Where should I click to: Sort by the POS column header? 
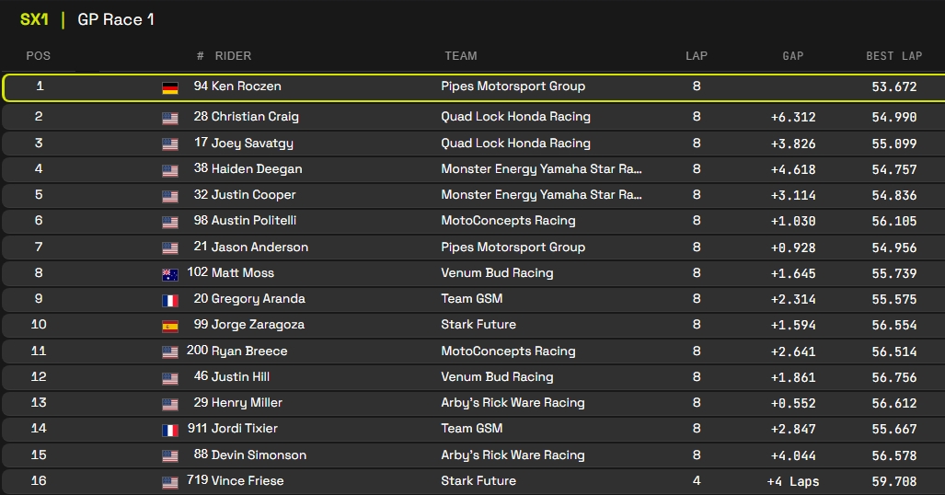[38, 56]
